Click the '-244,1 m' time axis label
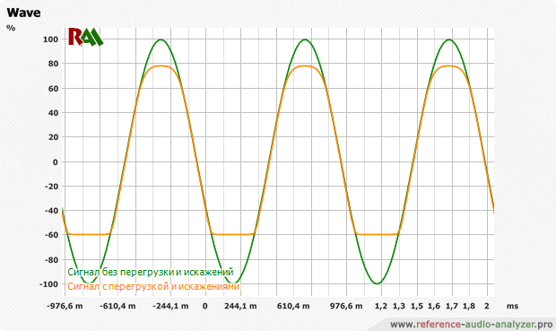Image resolution: width=556 pixels, height=331 pixels. (170, 306)
